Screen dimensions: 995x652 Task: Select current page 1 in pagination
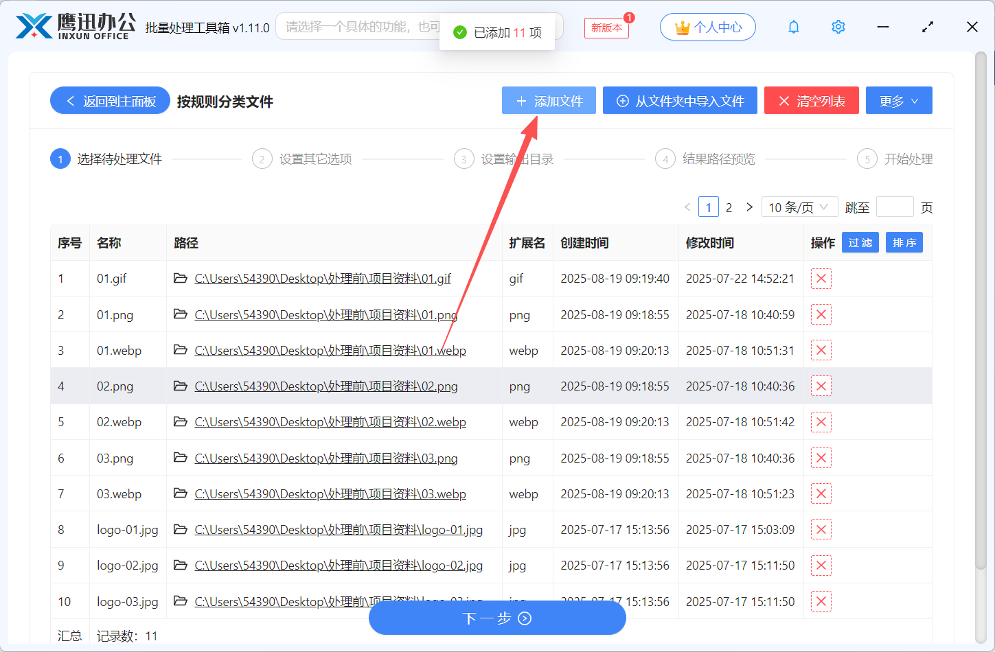pyautogui.click(x=708, y=207)
